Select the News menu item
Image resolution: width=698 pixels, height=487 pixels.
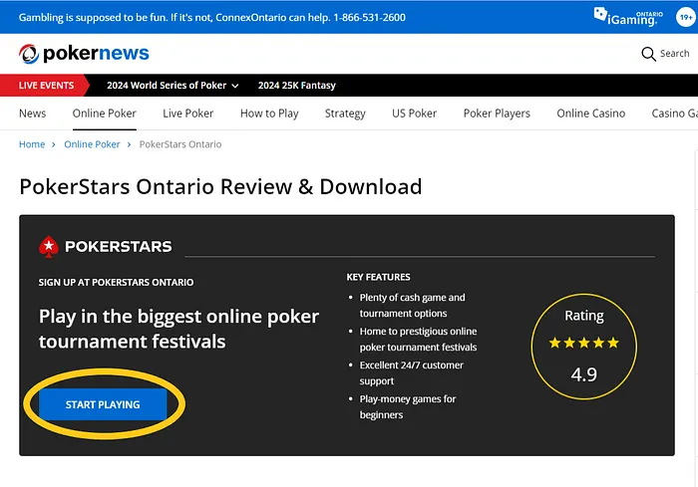pos(32,114)
